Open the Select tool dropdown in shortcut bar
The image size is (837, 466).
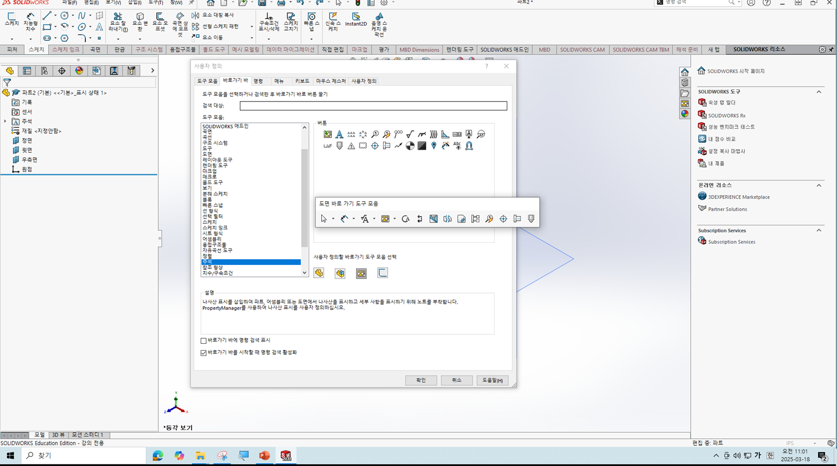(x=333, y=219)
